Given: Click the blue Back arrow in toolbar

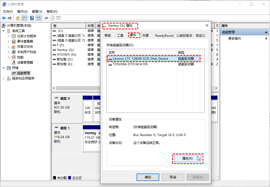Looking at the screenshot, I should pyautogui.click(x=4, y=18).
